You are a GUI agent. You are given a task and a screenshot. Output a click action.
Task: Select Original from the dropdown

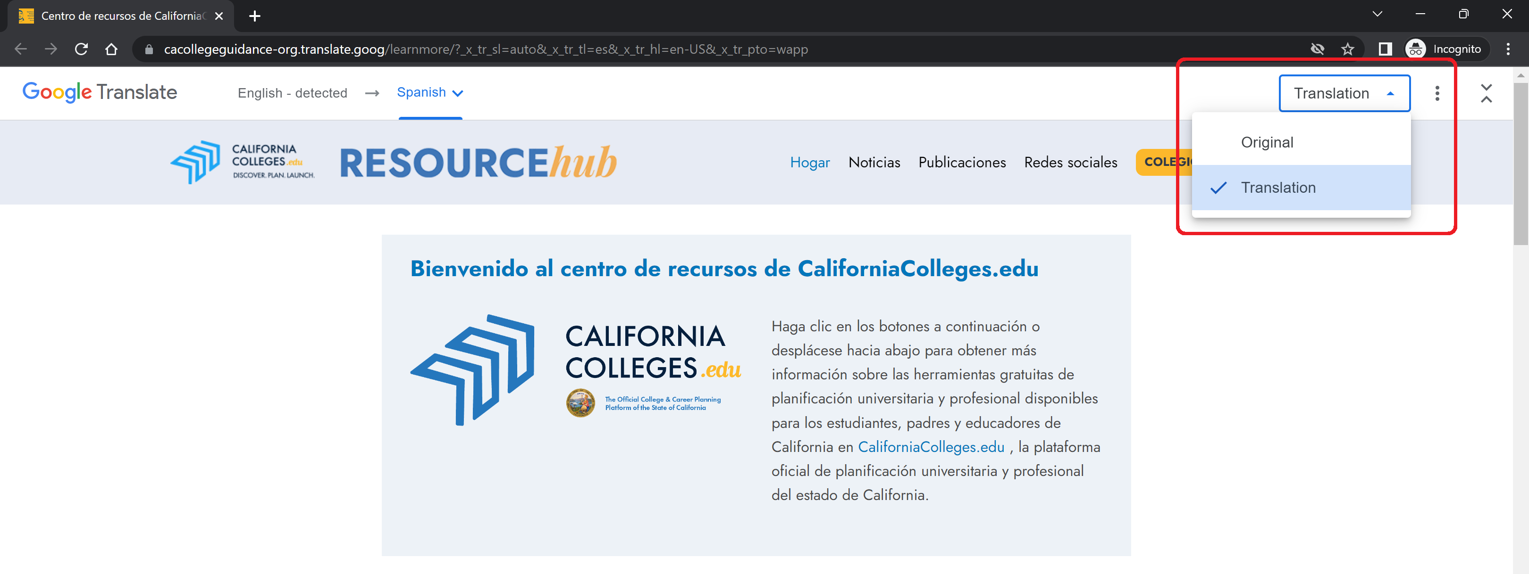1301,143
